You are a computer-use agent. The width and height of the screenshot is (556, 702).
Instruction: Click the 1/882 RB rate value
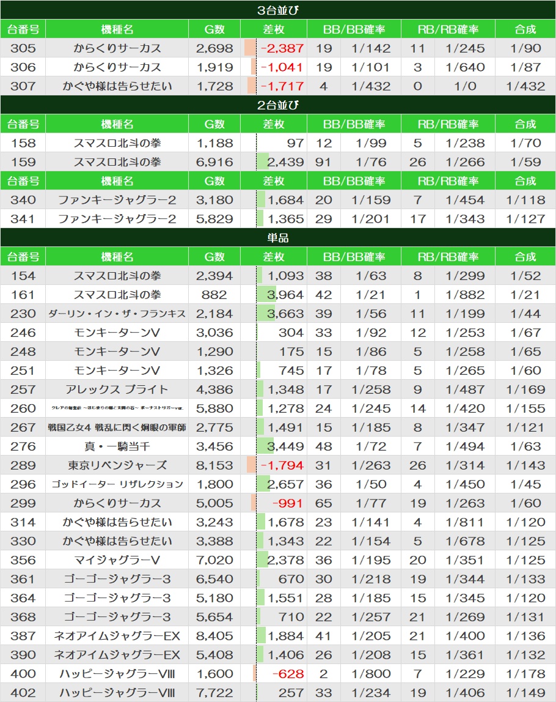[x=465, y=295]
